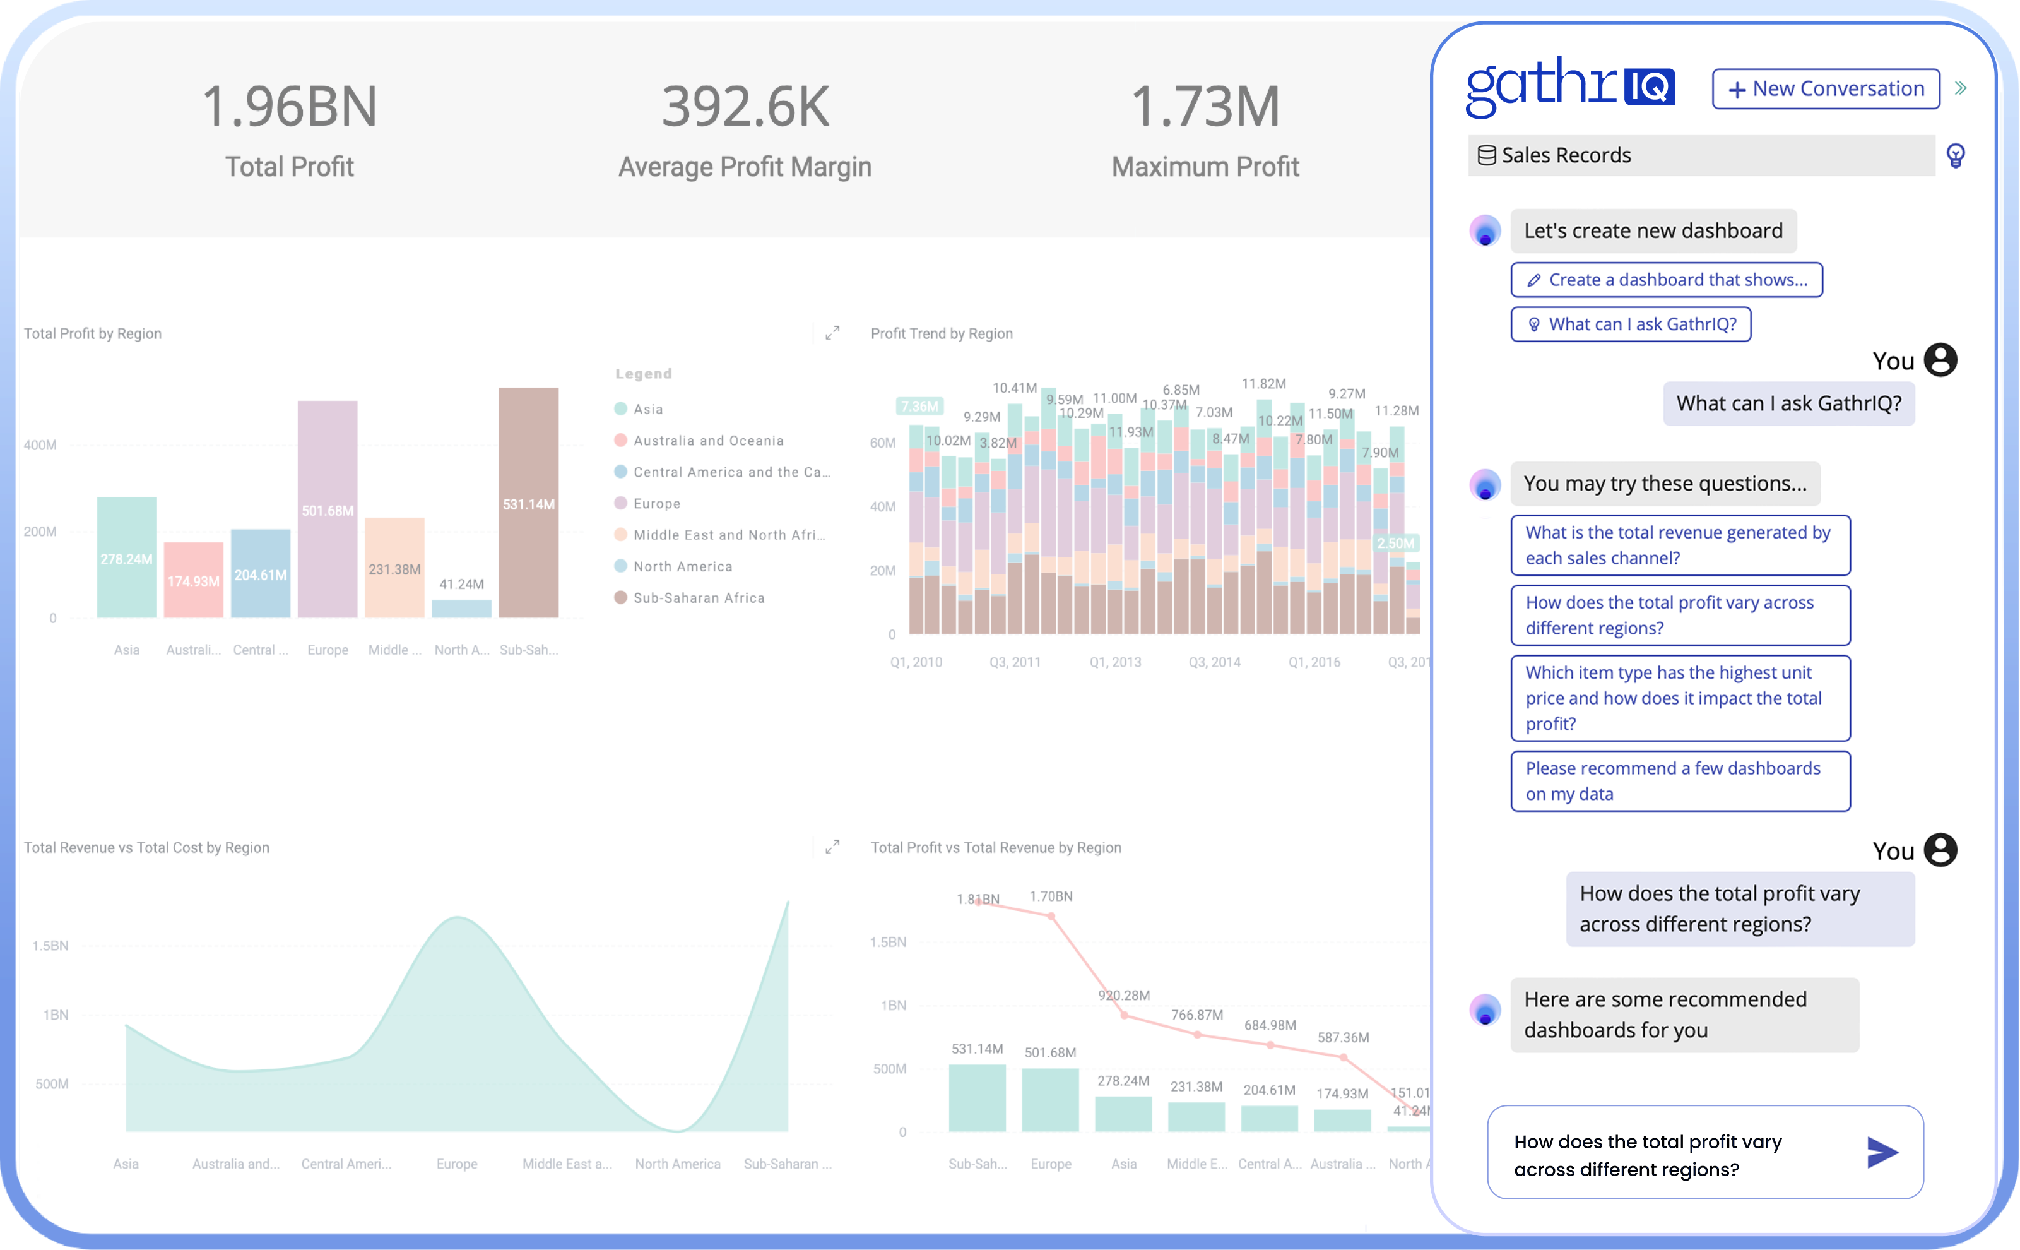The width and height of the screenshot is (2020, 1250).
Task: Toggle Asia series in chart legend
Action: coord(647,409)
